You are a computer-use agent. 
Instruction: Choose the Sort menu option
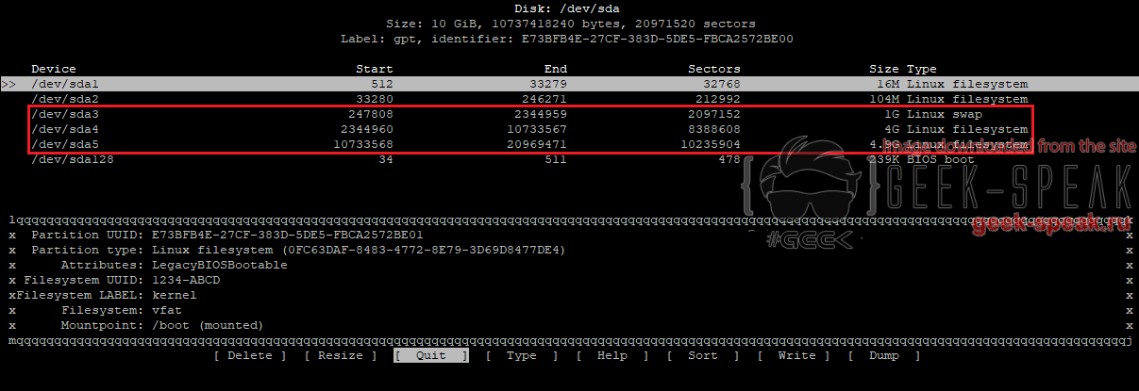pos(703,355)
